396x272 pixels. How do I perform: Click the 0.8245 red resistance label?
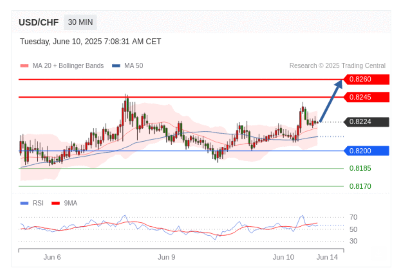pos(366,97)
